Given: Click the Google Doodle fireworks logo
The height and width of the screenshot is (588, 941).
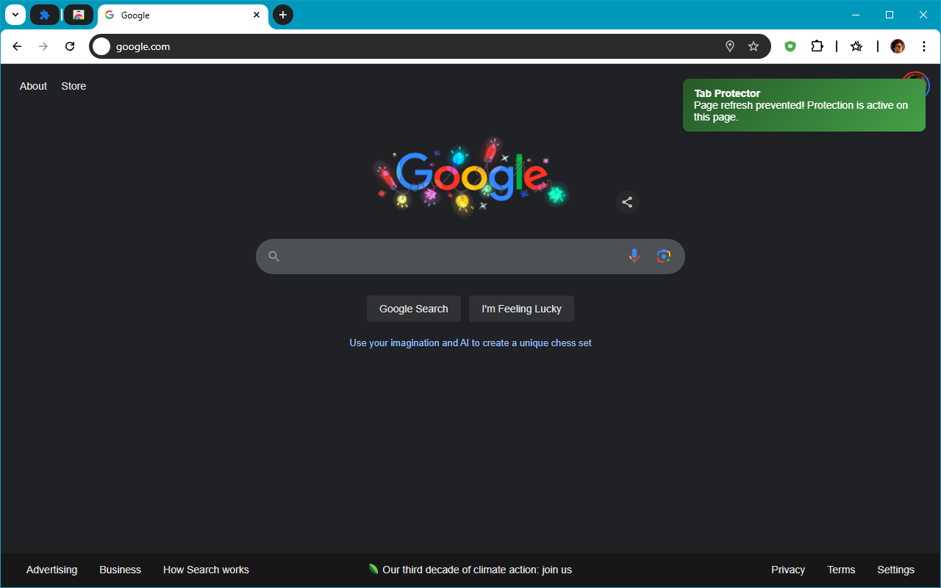Looking at the screenshot, I should point(470,175).
